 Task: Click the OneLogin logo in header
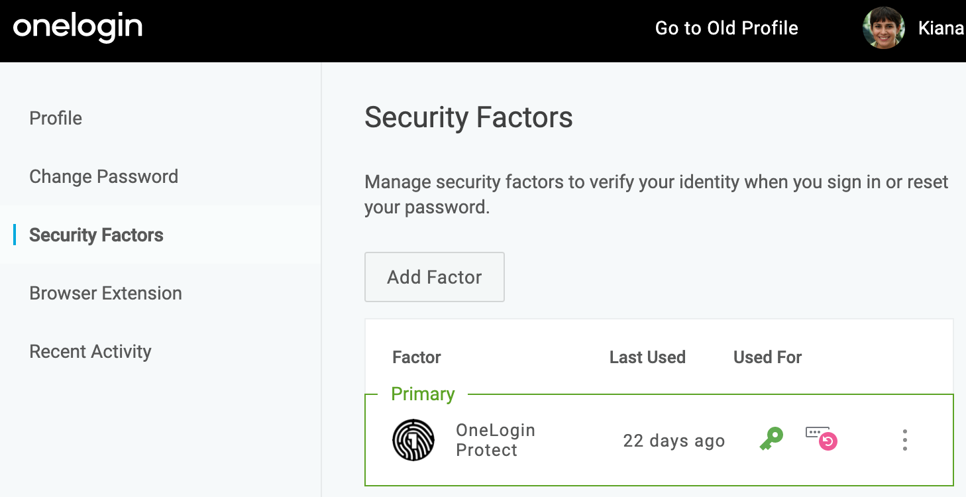coord(78,28)
